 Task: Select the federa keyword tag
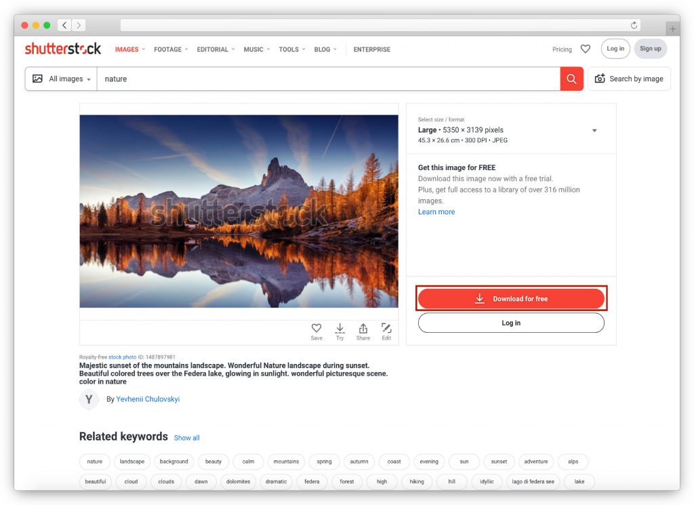pos(312,481)
